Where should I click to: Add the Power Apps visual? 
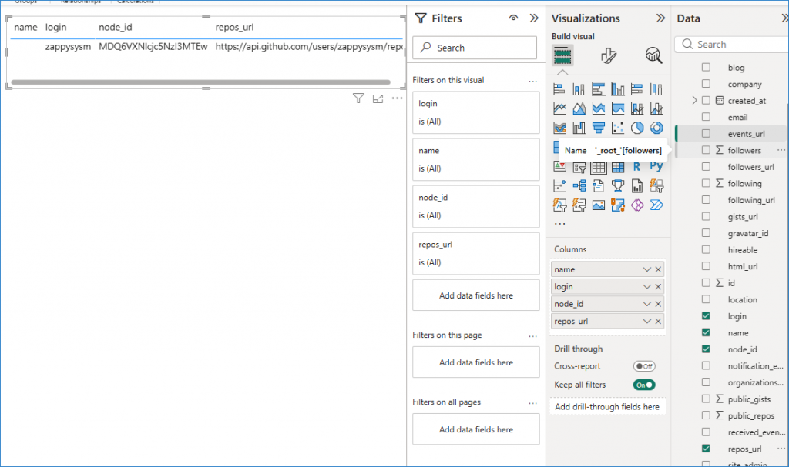tap(637, 205)
